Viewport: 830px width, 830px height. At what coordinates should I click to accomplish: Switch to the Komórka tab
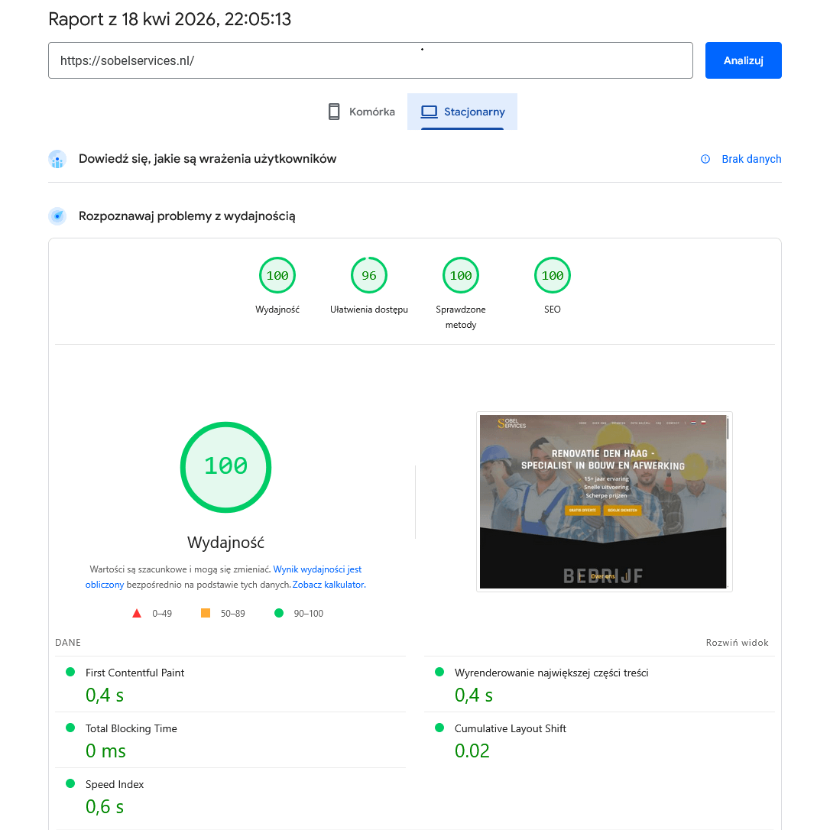coord(362,112)
